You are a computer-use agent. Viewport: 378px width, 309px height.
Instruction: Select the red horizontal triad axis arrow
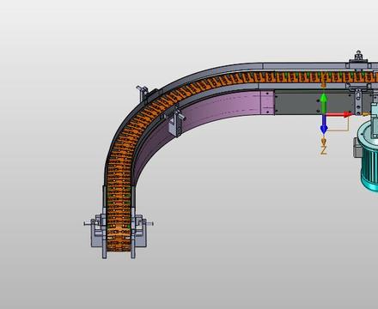pyautogui.click(x=339, y=114)
